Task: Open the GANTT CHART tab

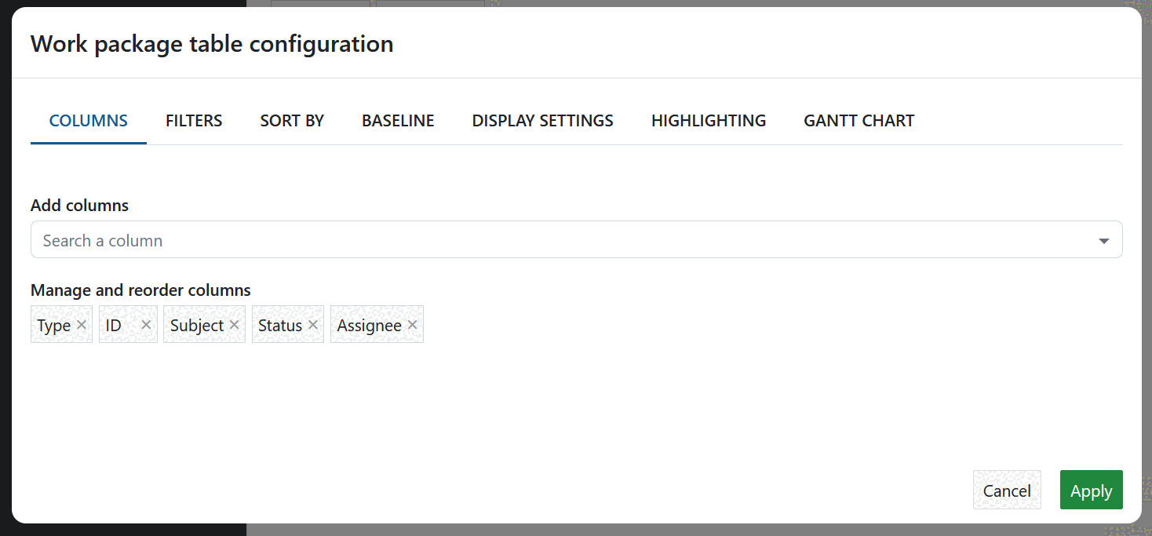Action: [859, 120]
